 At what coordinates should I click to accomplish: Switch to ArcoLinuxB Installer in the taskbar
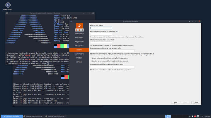click(11, 116)
